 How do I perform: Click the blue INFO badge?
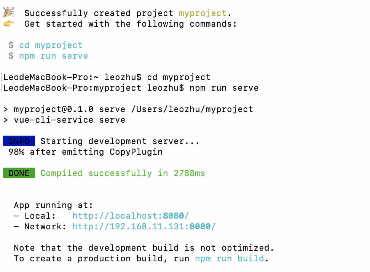point(19,141)
